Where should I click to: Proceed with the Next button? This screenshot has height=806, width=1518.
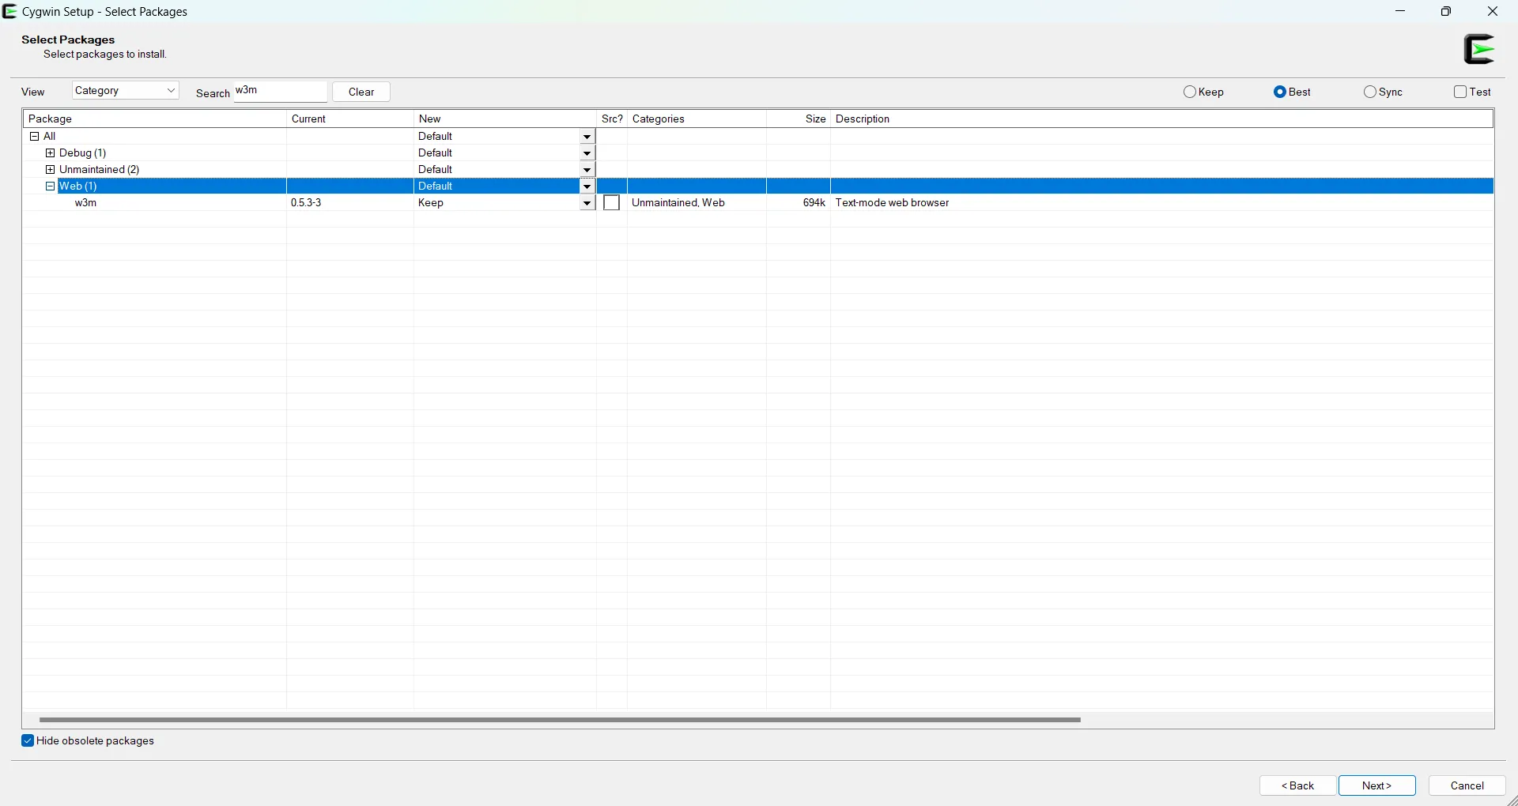click(1377, 785)
